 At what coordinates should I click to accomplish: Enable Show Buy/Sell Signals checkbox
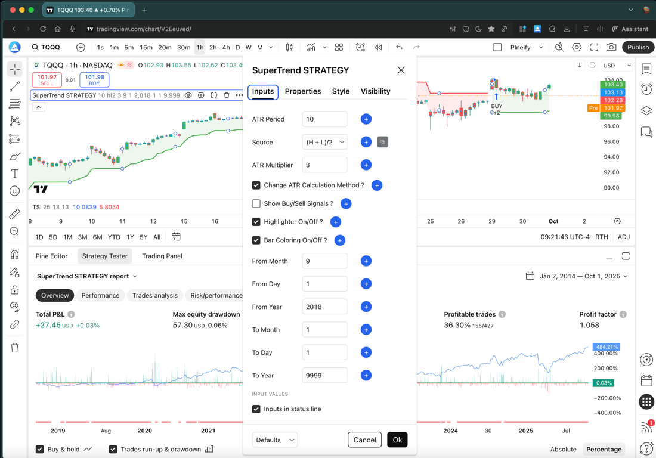point(256,204)
